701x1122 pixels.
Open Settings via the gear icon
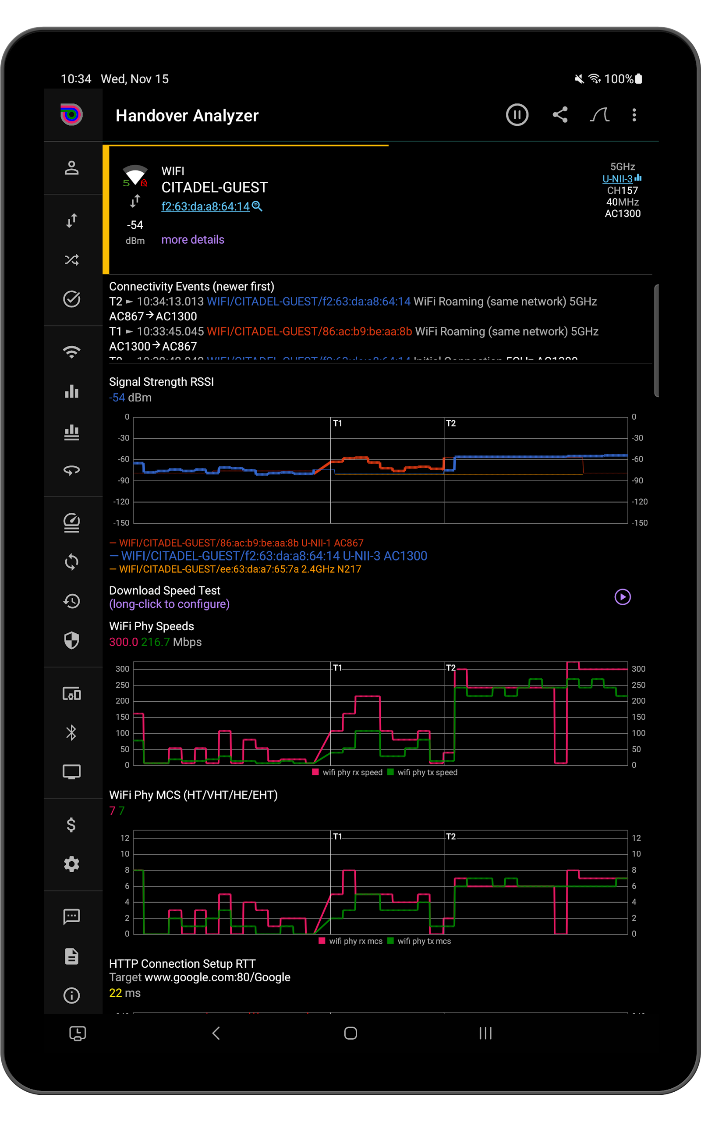pyautogui.click(x=72, y=863)
